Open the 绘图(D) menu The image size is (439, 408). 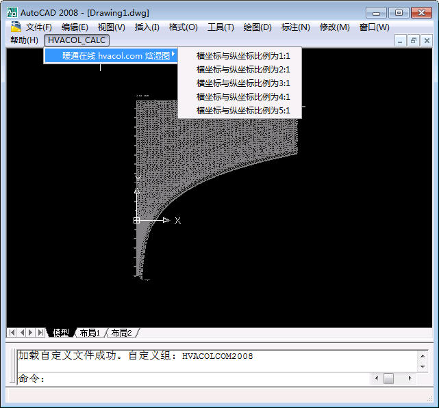pos(258,27)
